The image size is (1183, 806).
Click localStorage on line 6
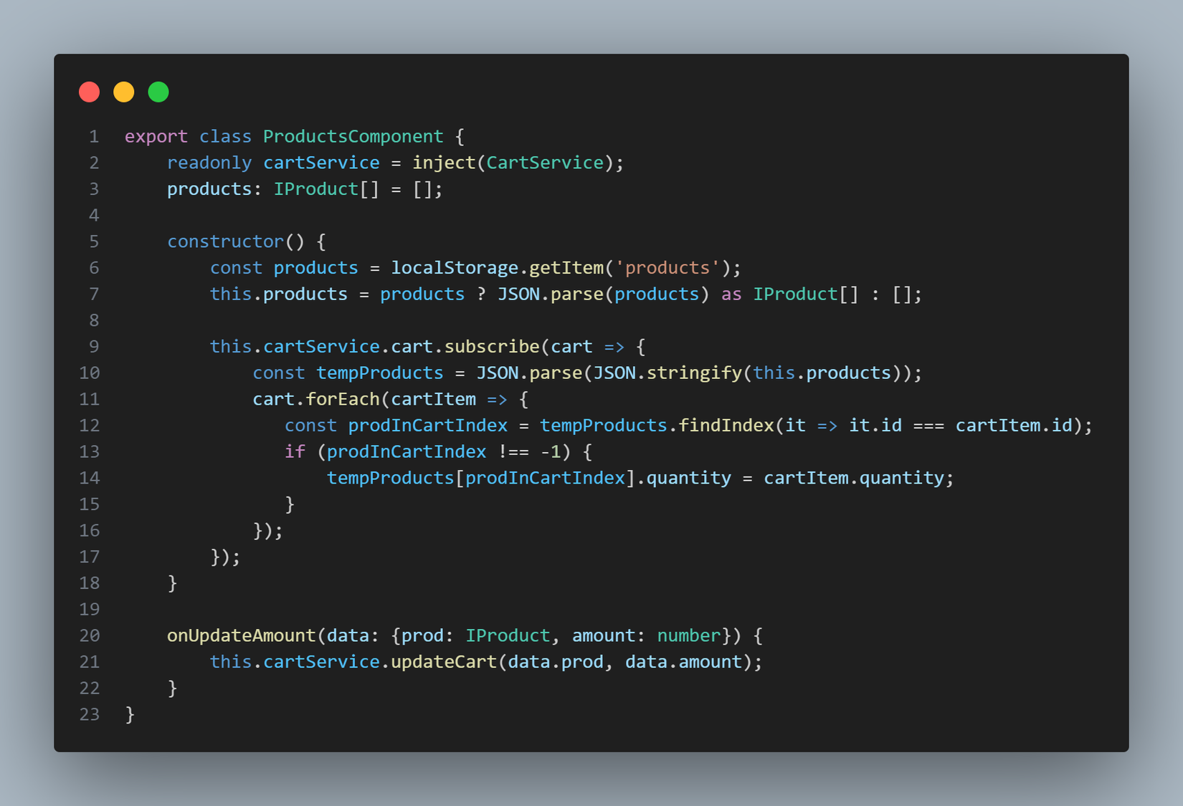[455, 268]
